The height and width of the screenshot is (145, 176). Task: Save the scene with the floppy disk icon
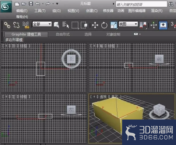[x=31, y=4]
